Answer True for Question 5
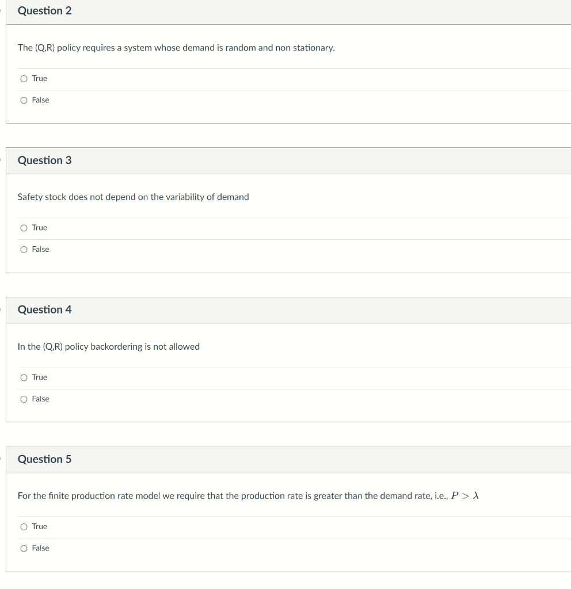 click(24, 527)
